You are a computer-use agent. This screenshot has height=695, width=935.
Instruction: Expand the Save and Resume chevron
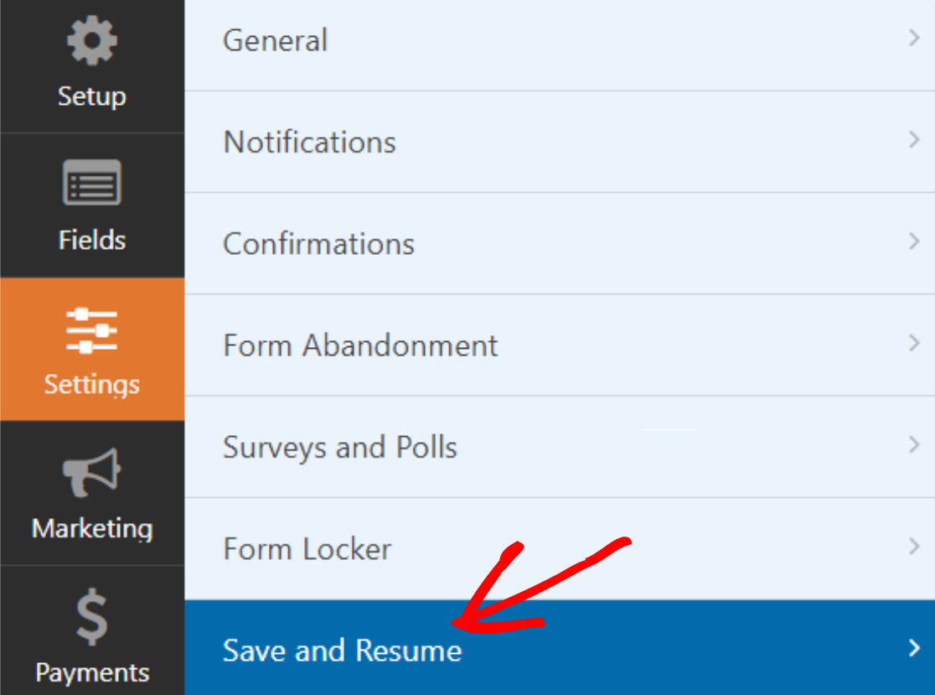(914, 648)
